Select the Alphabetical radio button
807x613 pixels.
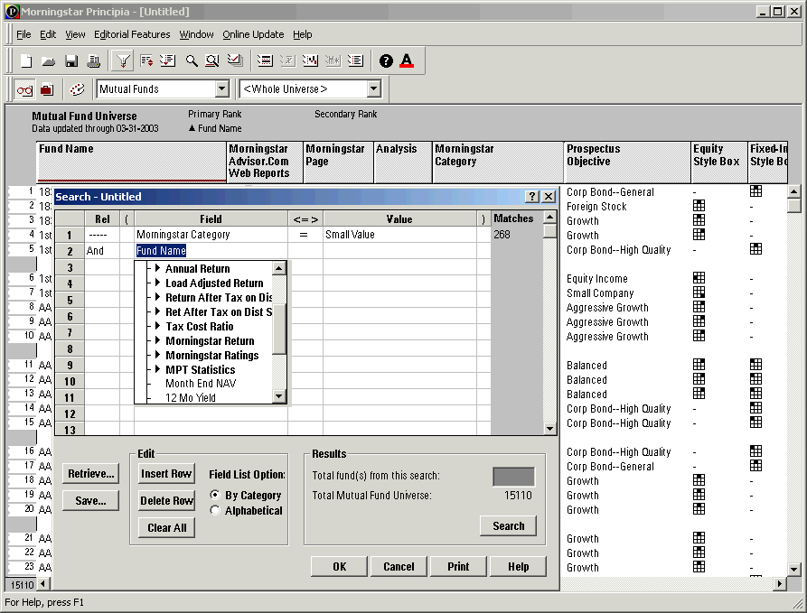click(x=215, y=511)
